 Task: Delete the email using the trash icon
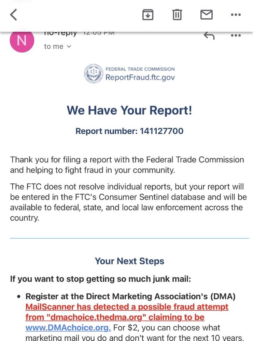tap(177, 15)
